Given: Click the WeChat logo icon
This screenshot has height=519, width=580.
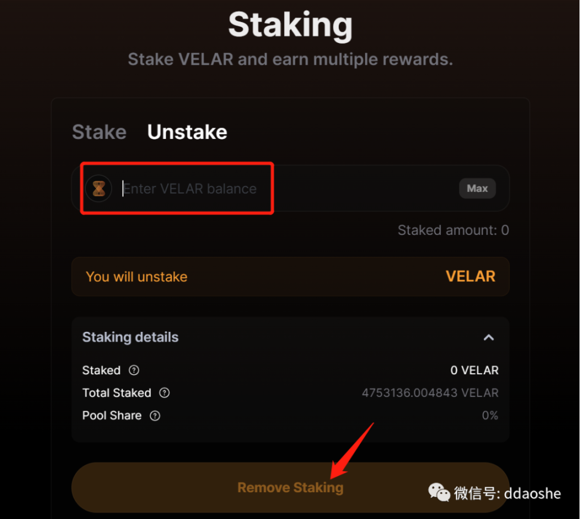Looking at the screenshot, I should [439, 492].
